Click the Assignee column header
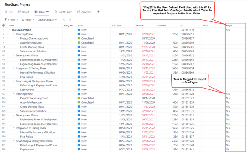Screen dimensions: 246x152 click(x=68, y=25)
